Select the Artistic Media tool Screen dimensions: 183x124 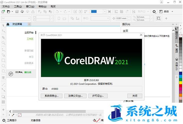point(3,55)
